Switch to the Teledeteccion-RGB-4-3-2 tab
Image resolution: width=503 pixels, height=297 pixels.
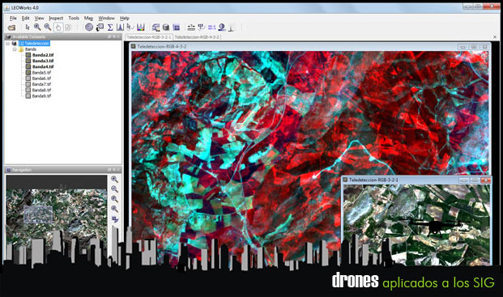[197, 37]
